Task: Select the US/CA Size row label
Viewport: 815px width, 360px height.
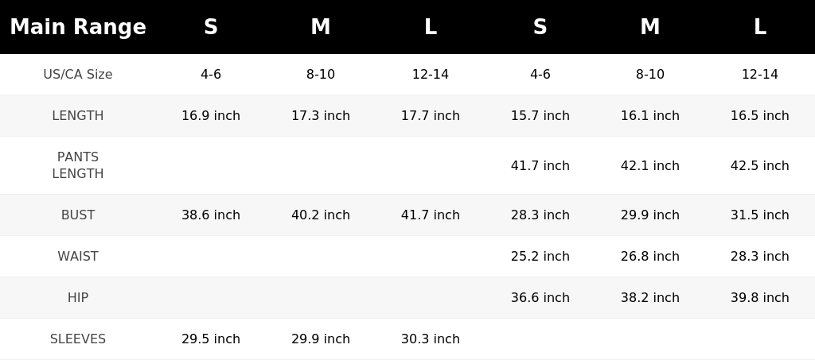Action: click(78, 74)
